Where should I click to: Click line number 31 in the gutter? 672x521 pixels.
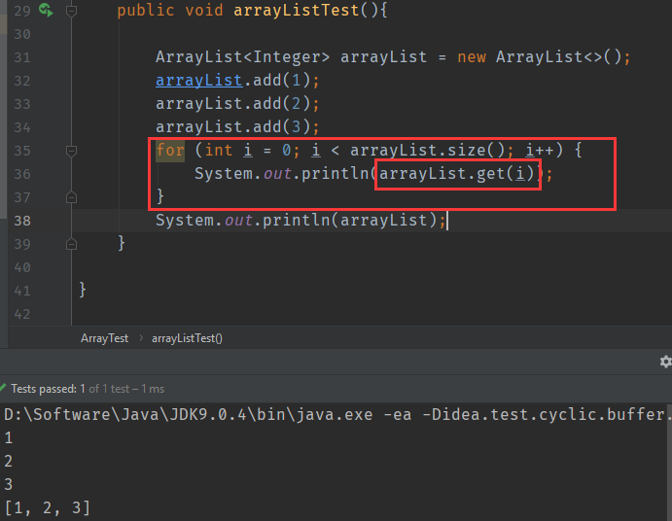pyautogui.click(x=22, y=57)
